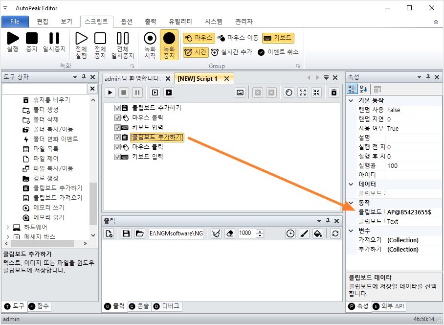Switch to the 유틸리티 ribbon tab
Viewport: 444px width, 325px height.
click(x=180, y=22)
